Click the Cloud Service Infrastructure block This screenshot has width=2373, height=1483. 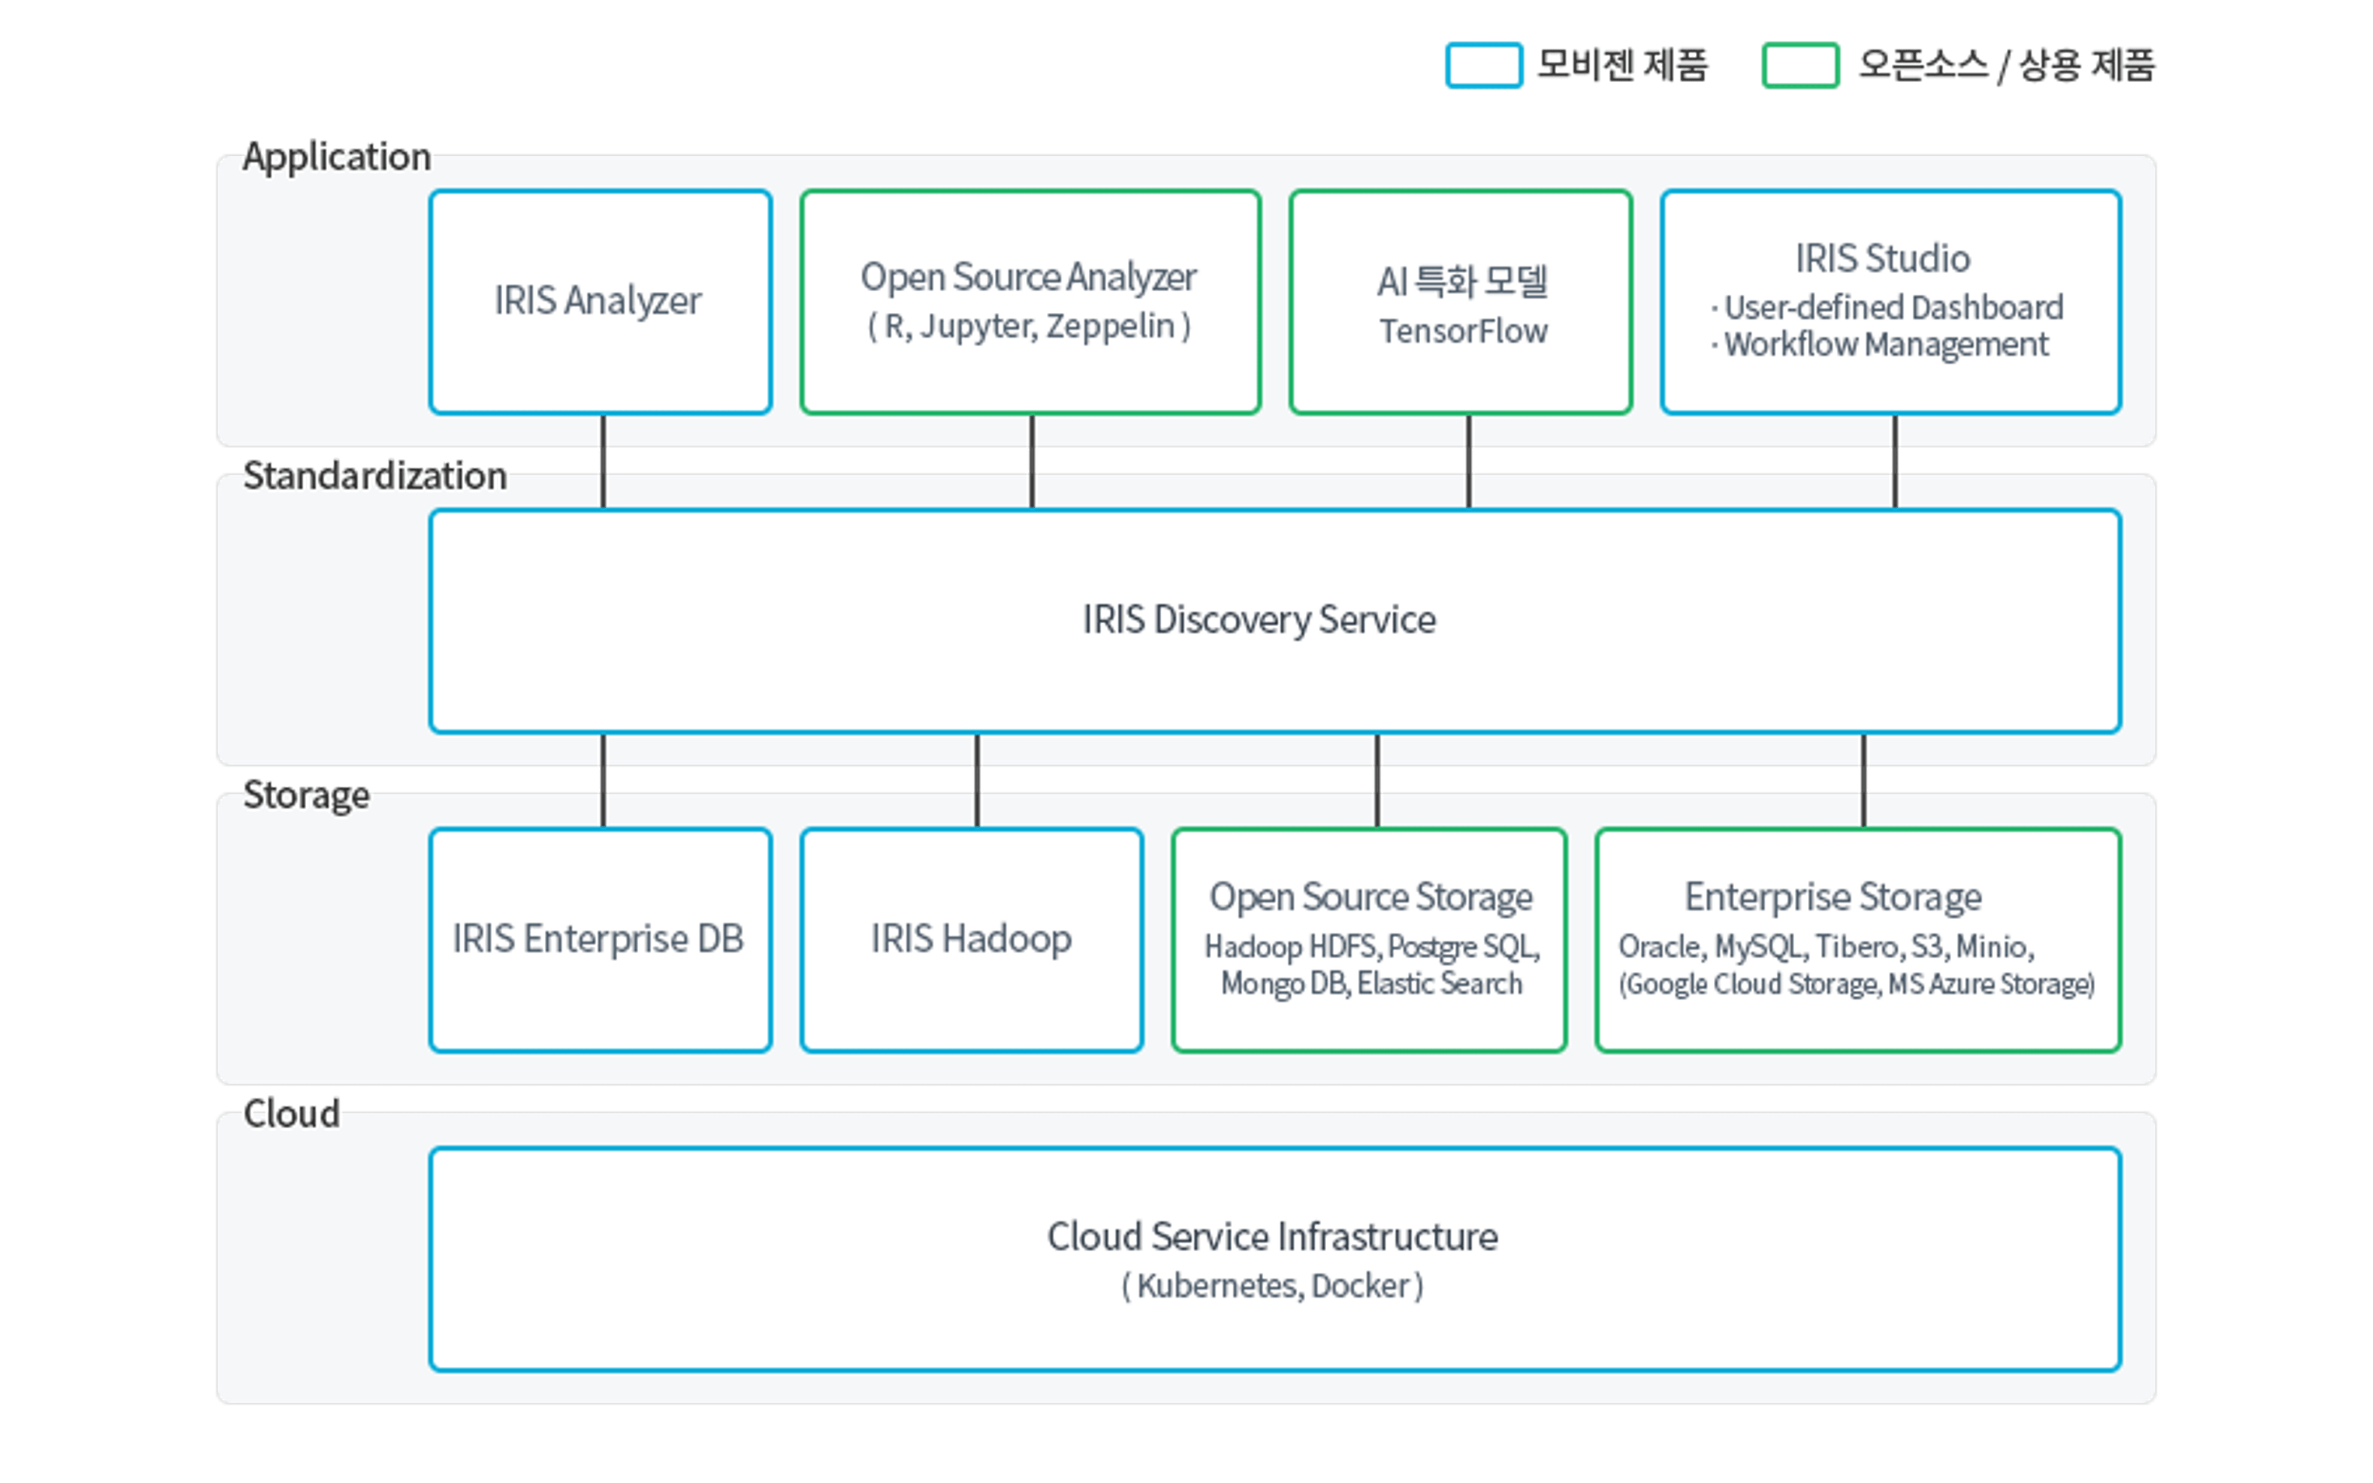[1274, 1258]
